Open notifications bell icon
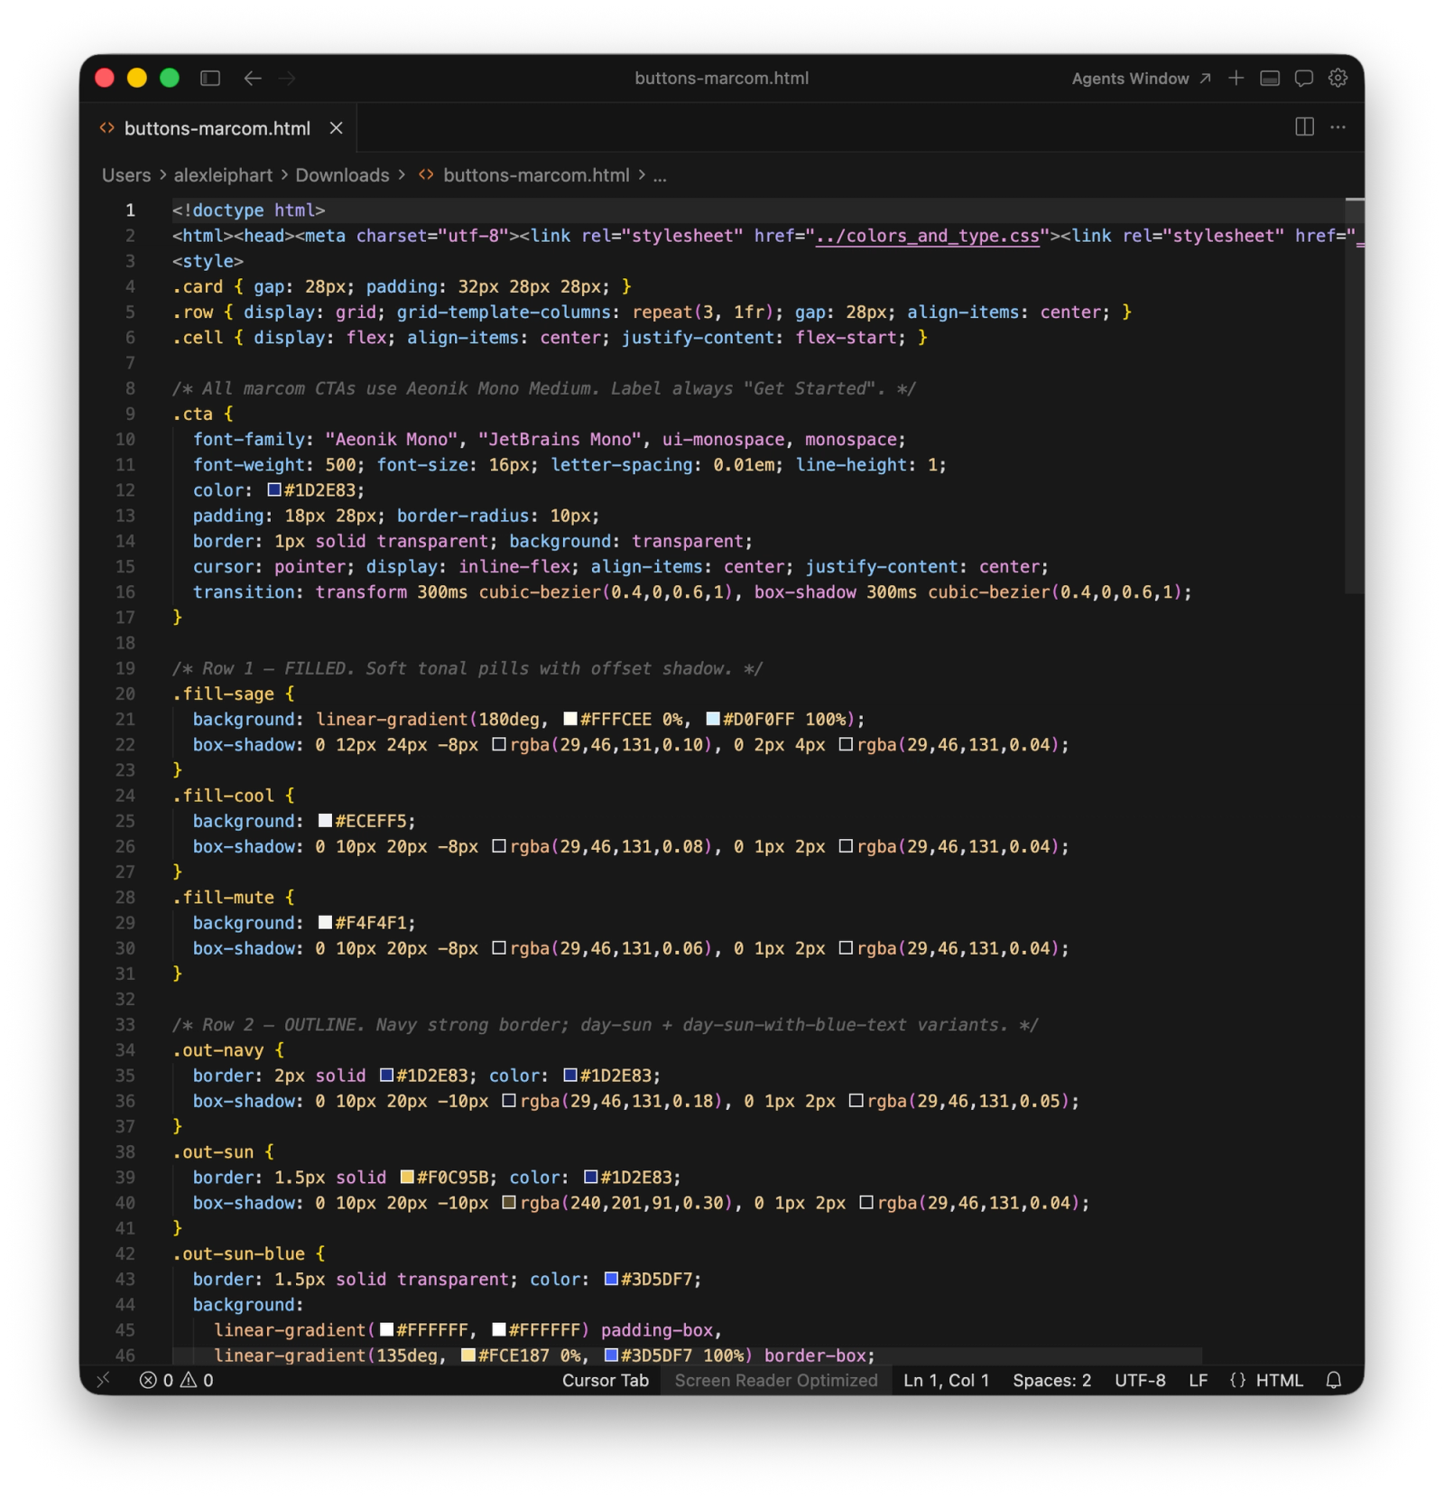1444x1500 pixels. click(x=1334, y=1380)
